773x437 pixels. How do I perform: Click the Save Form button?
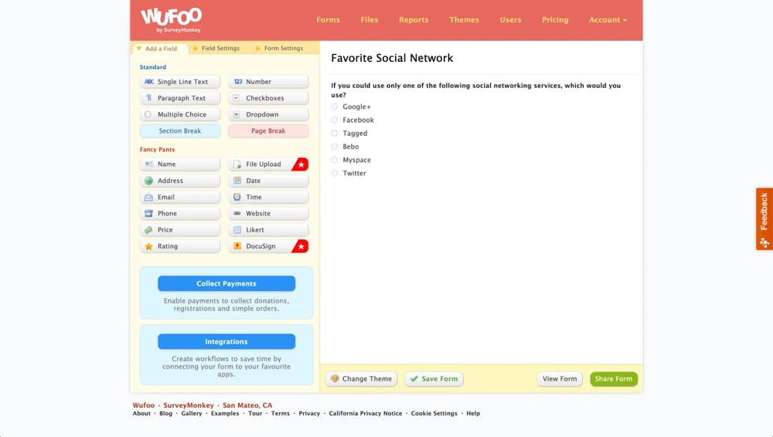click(x=434, y=379)
